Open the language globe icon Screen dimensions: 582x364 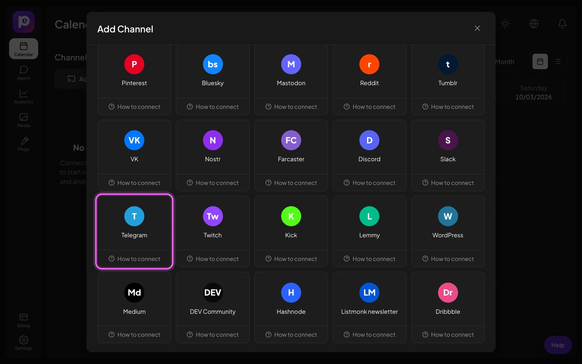(534, 24)
